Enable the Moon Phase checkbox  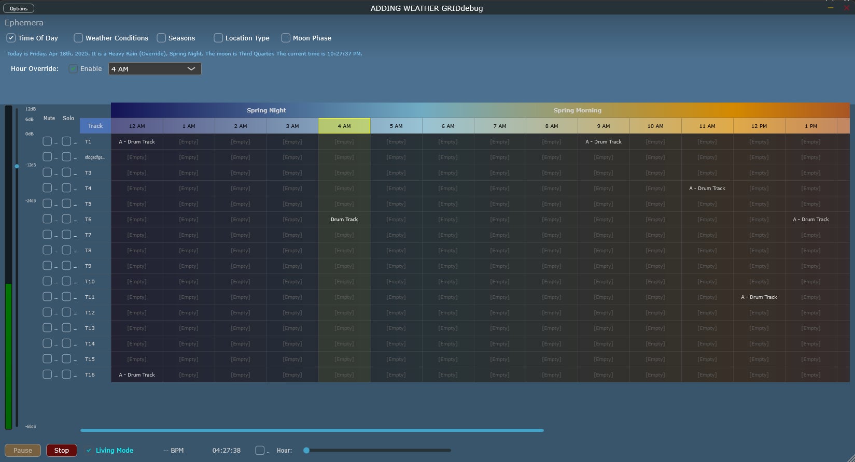(286, 38)
